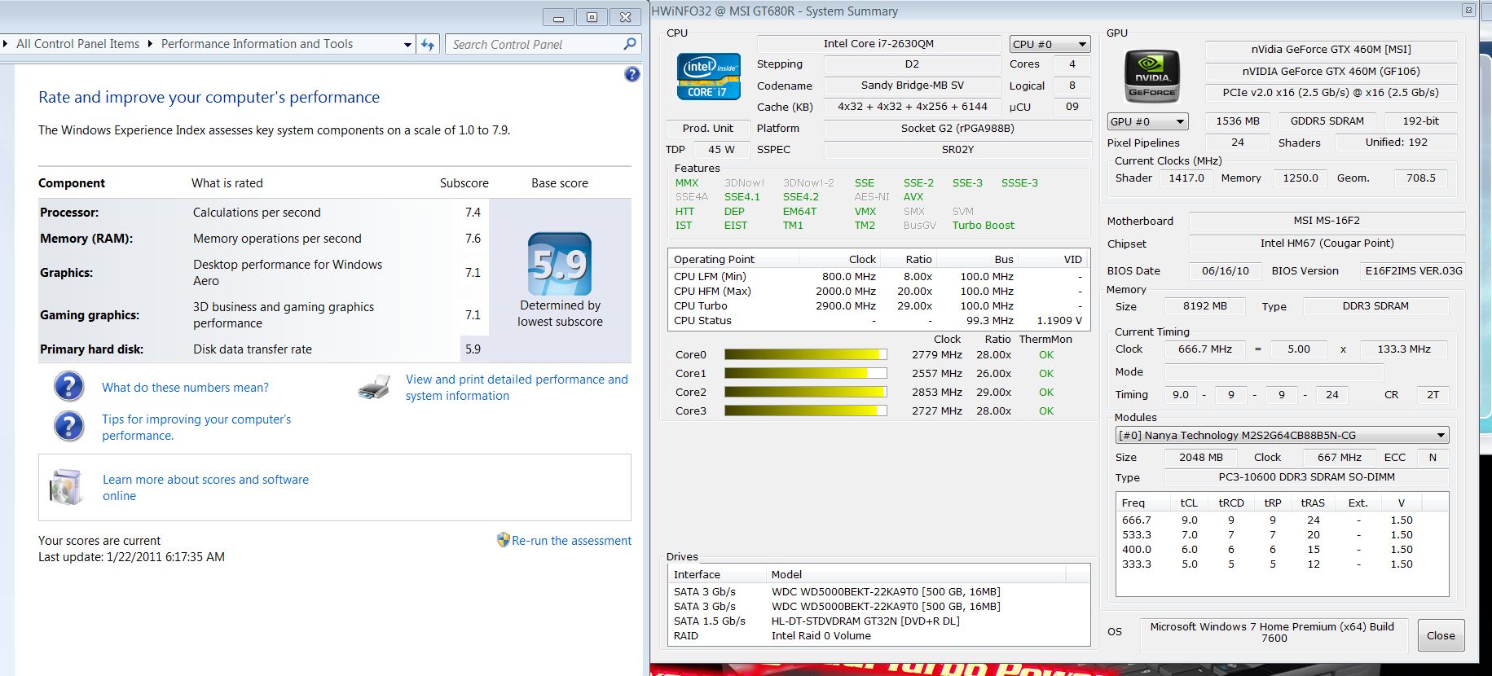Click the 5.9 base score badge

(x=560, y=264)
